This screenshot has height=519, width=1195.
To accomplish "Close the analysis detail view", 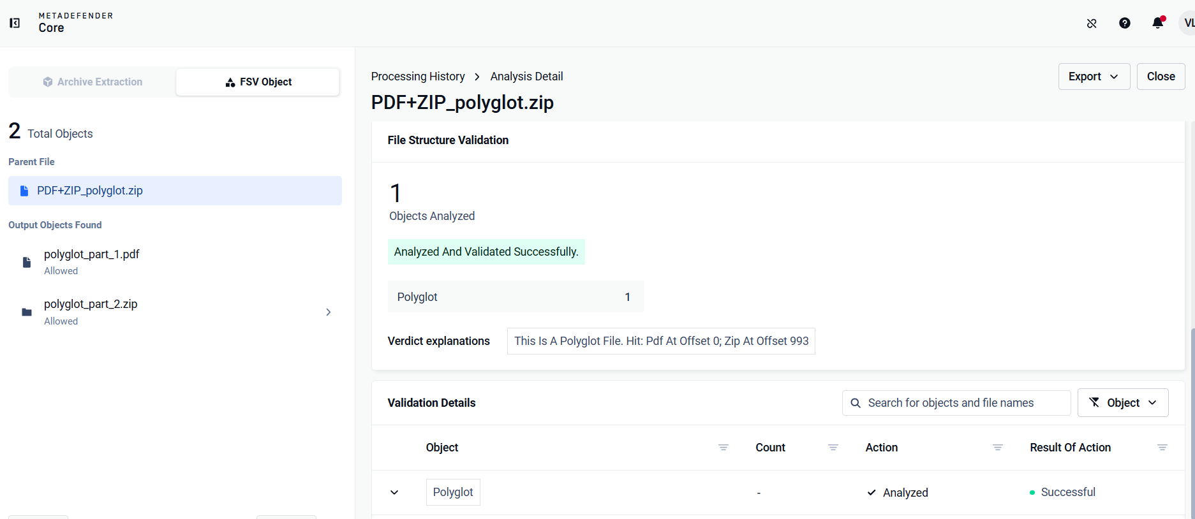I will coord(1161,77).
